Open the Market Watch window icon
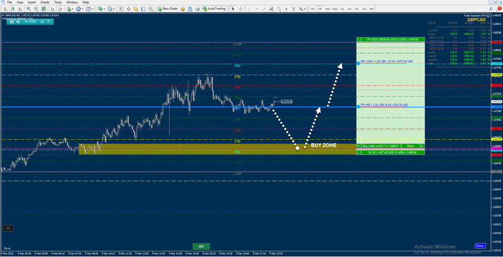 tap(121, 9)
